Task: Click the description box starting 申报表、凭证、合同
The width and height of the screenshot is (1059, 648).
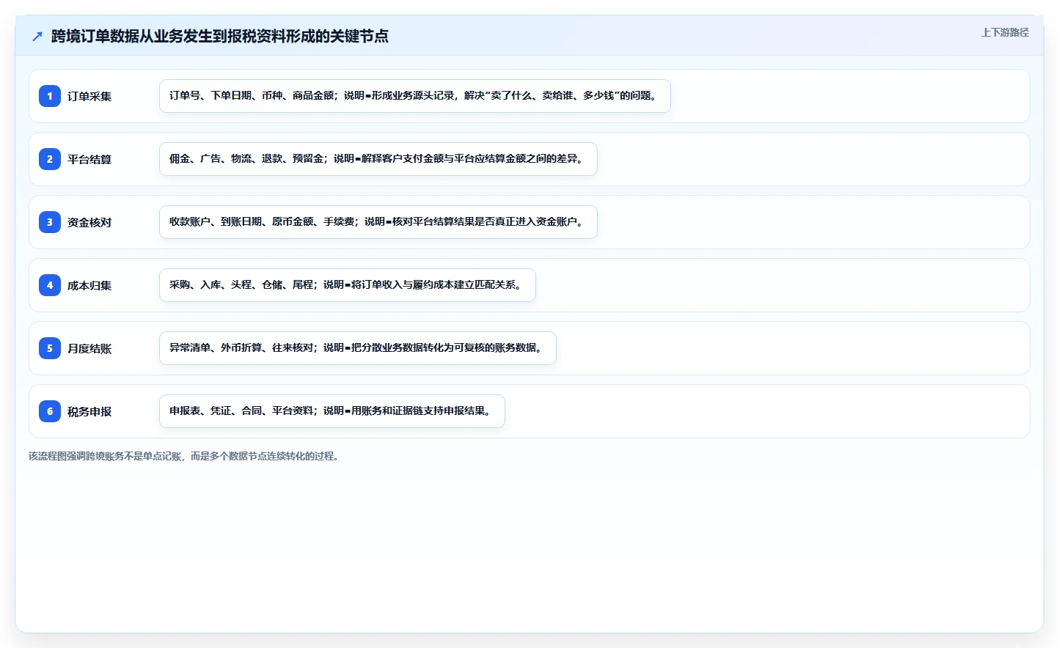Action: tap(332, 411)
